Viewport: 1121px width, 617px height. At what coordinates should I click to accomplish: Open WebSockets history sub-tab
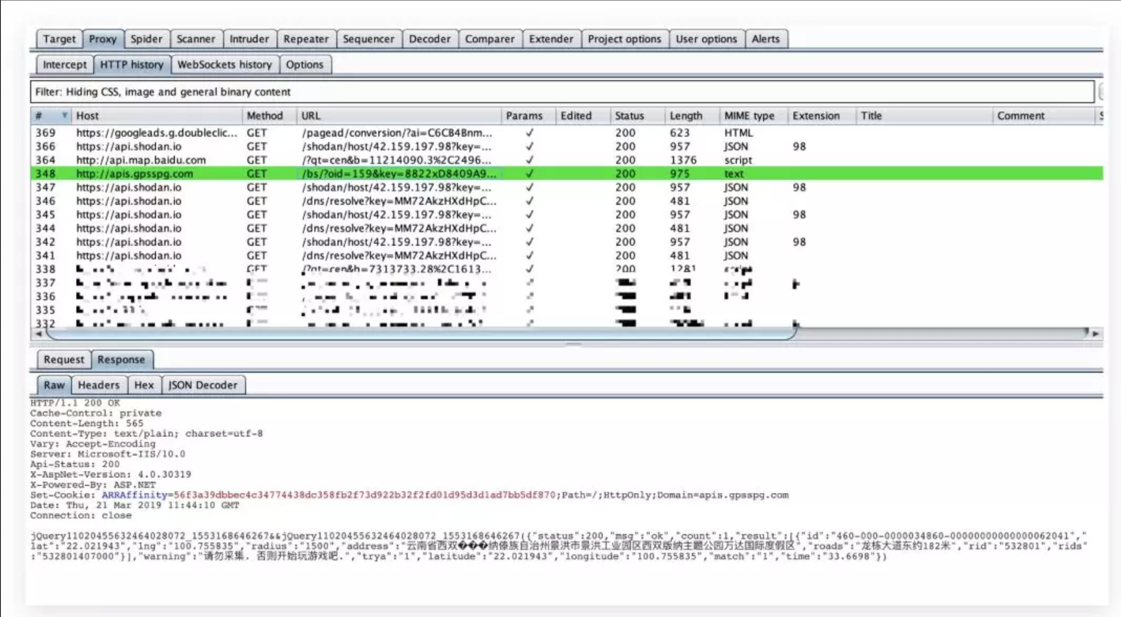pos(224,65)
